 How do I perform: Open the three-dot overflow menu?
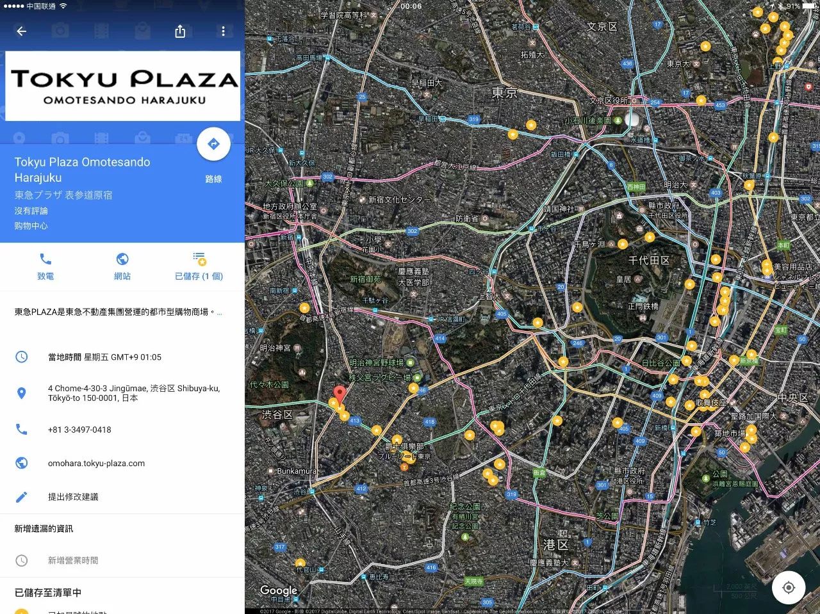[223, 31]
